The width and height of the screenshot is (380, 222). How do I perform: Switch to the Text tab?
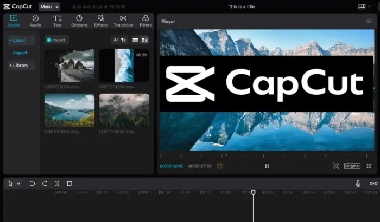pos(57,21)
